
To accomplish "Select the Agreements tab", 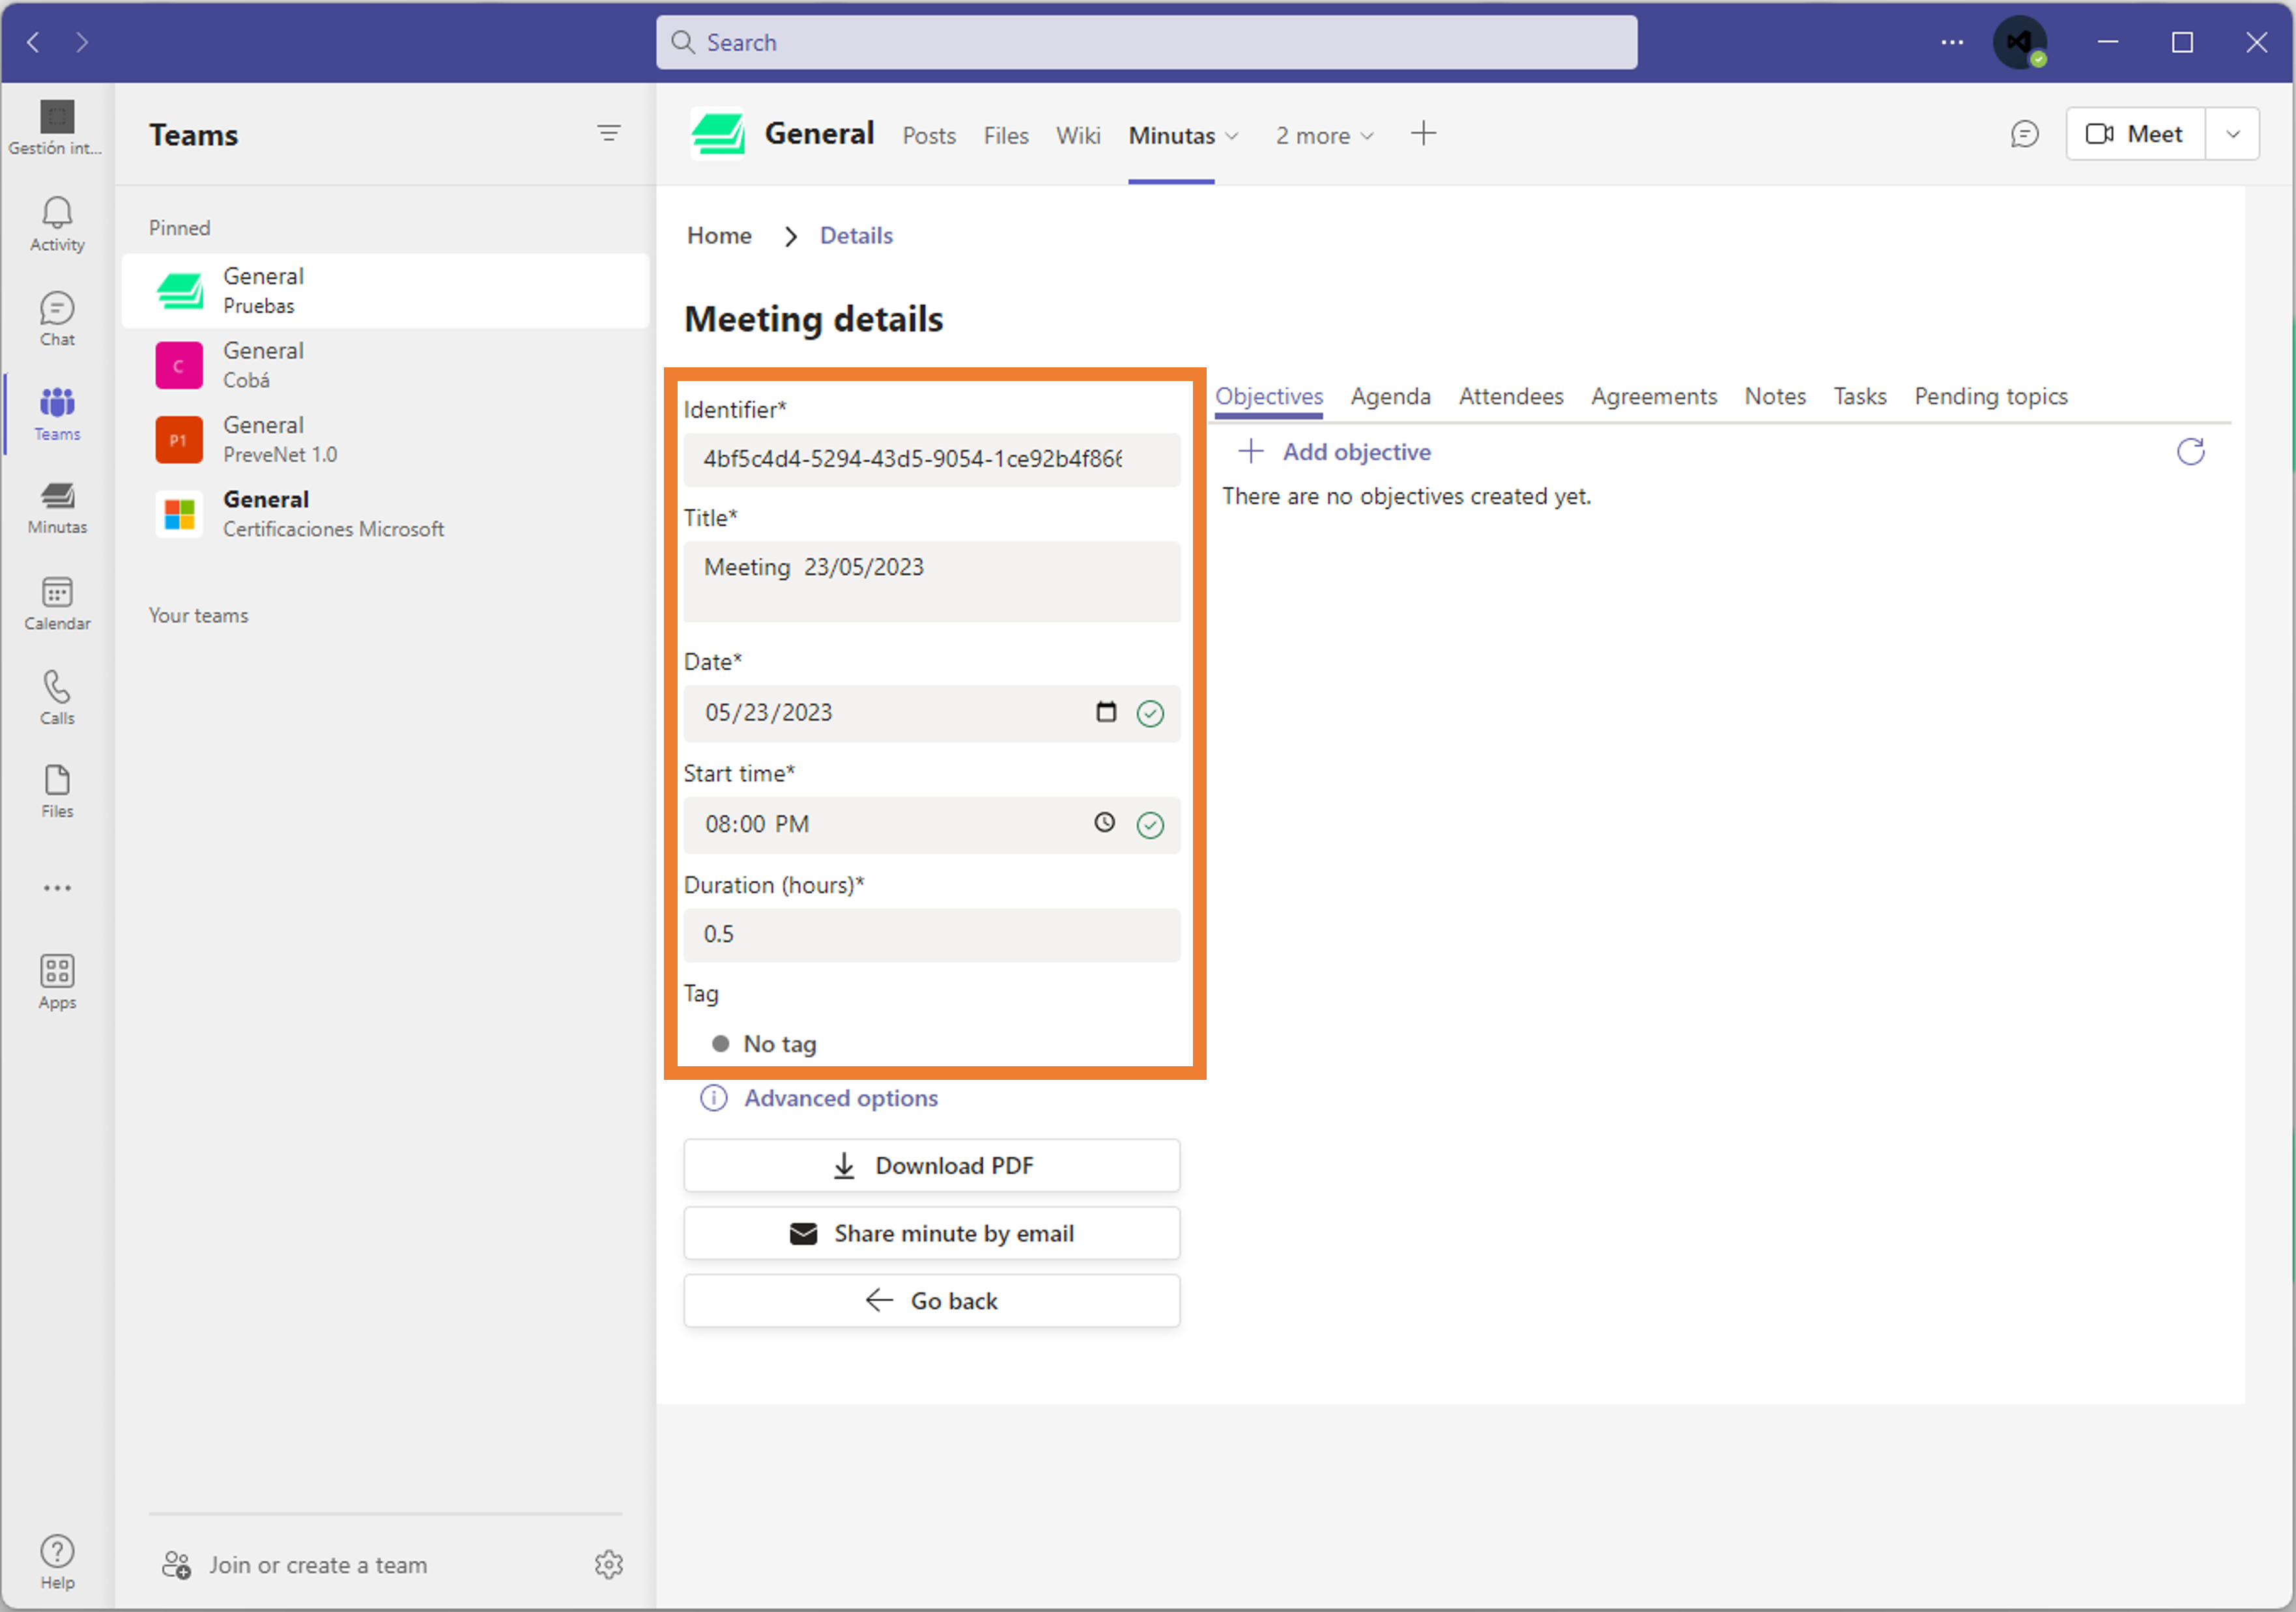I will [x=1654, y=396].
